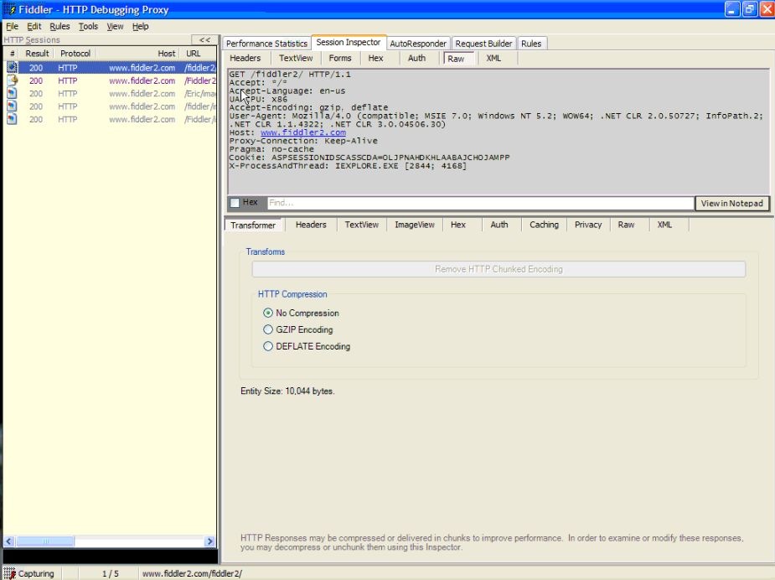Viewport: 775px width, 580px height.
Task: Enable the Hex checkbox beside the Find box
Action: tap(235, 203)
